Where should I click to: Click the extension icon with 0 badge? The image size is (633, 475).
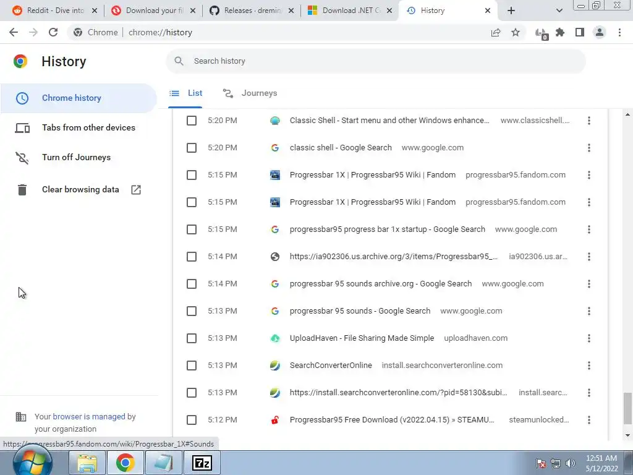pyautogui.click(x=541, y=33)
